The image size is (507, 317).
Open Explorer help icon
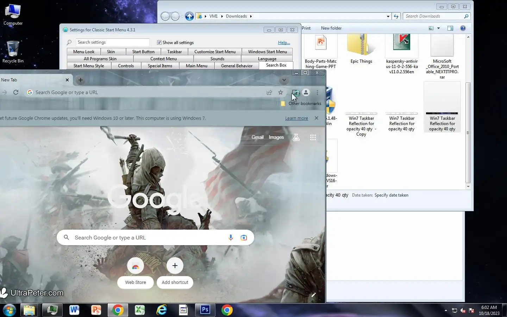(463, 28)
